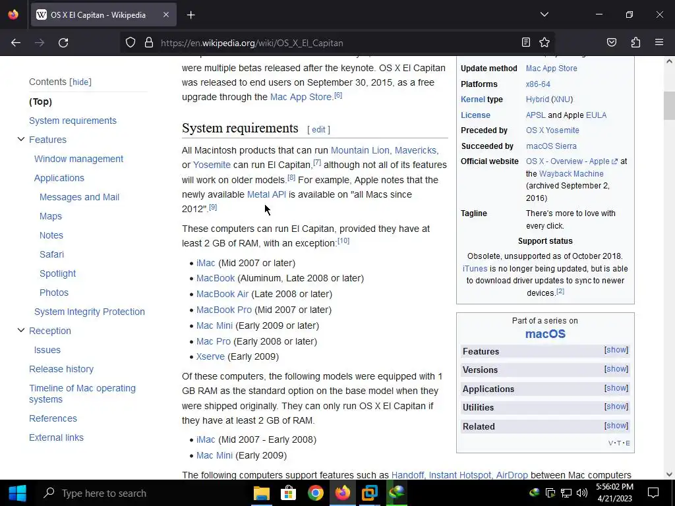Open the Mac App Store link in paragraph
The image size is (675, 506).
(x=301, y=97)
